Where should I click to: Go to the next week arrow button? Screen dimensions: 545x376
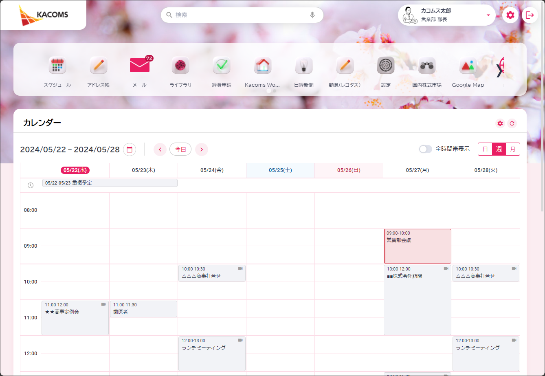202,150
